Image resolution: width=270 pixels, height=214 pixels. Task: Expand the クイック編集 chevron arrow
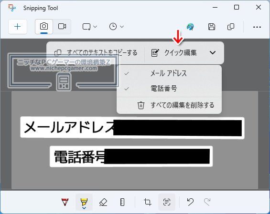pyautogui.click(x=213, y=52)
